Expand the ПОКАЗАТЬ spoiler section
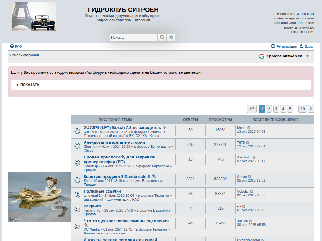This screenshot has width=322, height=241. pos(28,85)
